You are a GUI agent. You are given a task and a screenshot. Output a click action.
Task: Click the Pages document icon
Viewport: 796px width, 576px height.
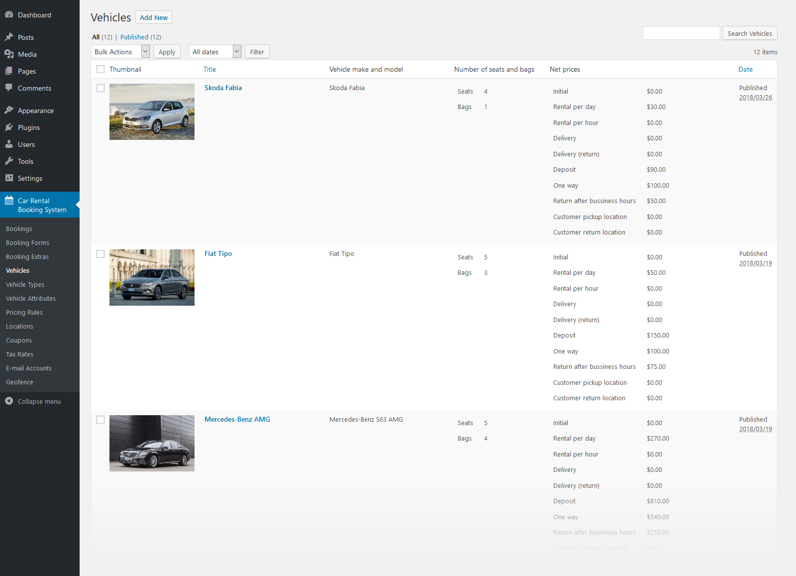(9, 71)
